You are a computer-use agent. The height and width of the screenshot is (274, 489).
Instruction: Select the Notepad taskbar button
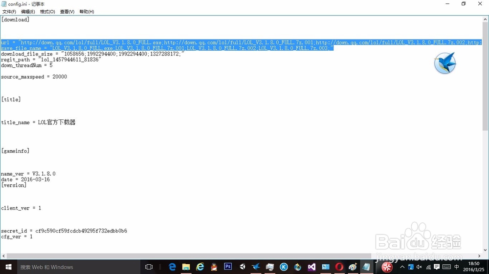pyautogui.click(x=367, y=267)
